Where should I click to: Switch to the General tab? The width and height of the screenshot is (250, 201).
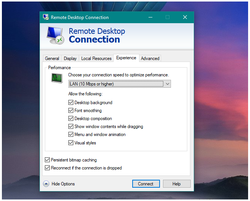(52, 59)
